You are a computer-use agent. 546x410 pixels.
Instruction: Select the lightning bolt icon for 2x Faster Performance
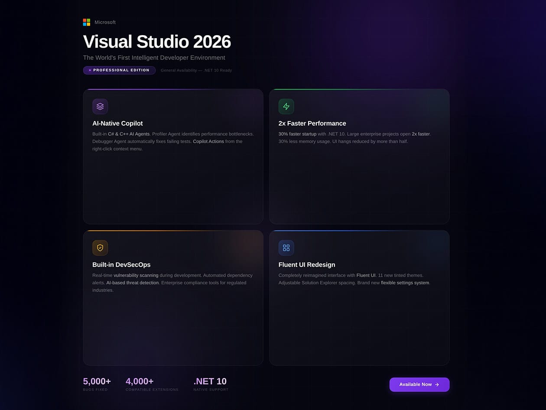(286, 106)
